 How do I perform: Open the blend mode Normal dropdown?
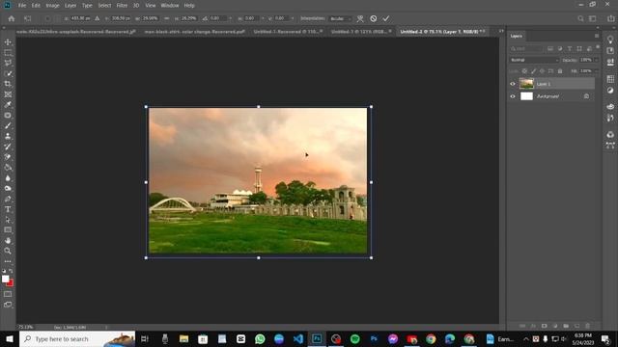[534, 60]
